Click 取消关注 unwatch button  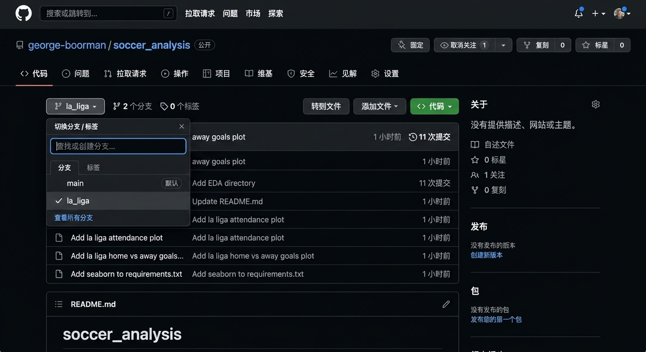pos(464,45)
